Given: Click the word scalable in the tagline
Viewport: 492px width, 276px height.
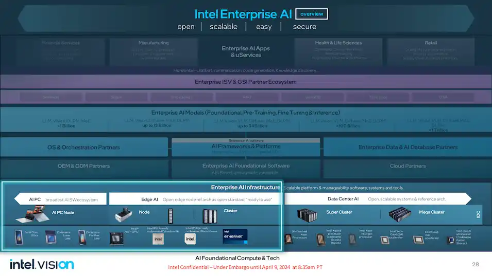Looking at the screenshot, I should tap(224, 27).
